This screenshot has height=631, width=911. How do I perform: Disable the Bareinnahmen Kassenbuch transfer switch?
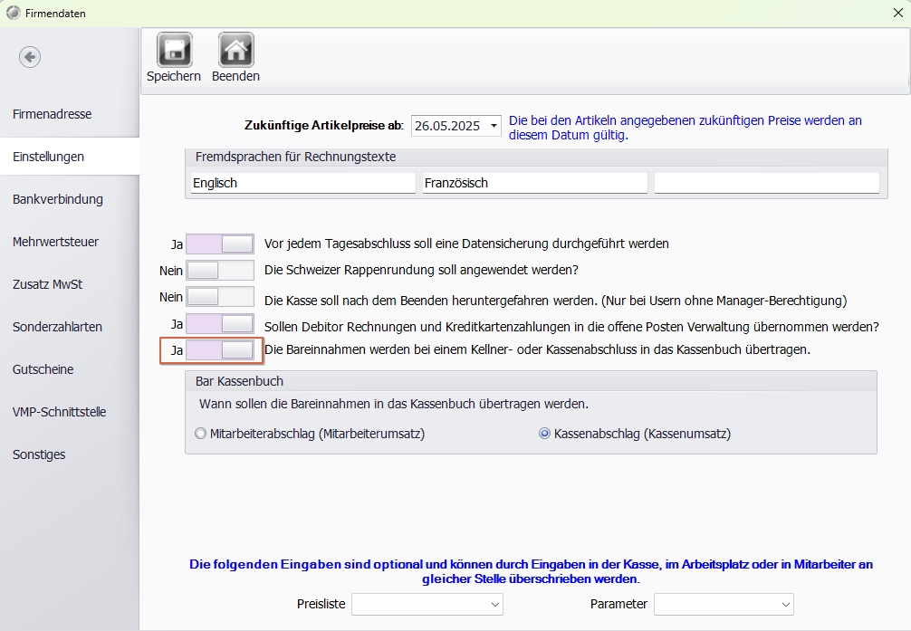(219, 350)
